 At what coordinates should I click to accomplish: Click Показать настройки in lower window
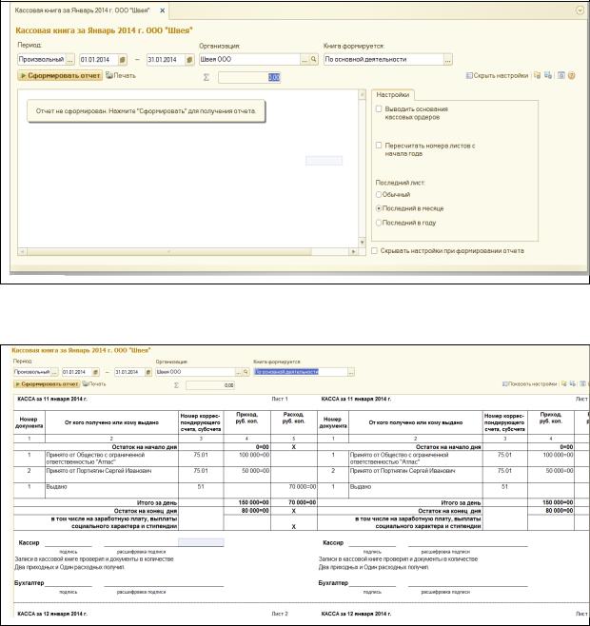(530, 384)
